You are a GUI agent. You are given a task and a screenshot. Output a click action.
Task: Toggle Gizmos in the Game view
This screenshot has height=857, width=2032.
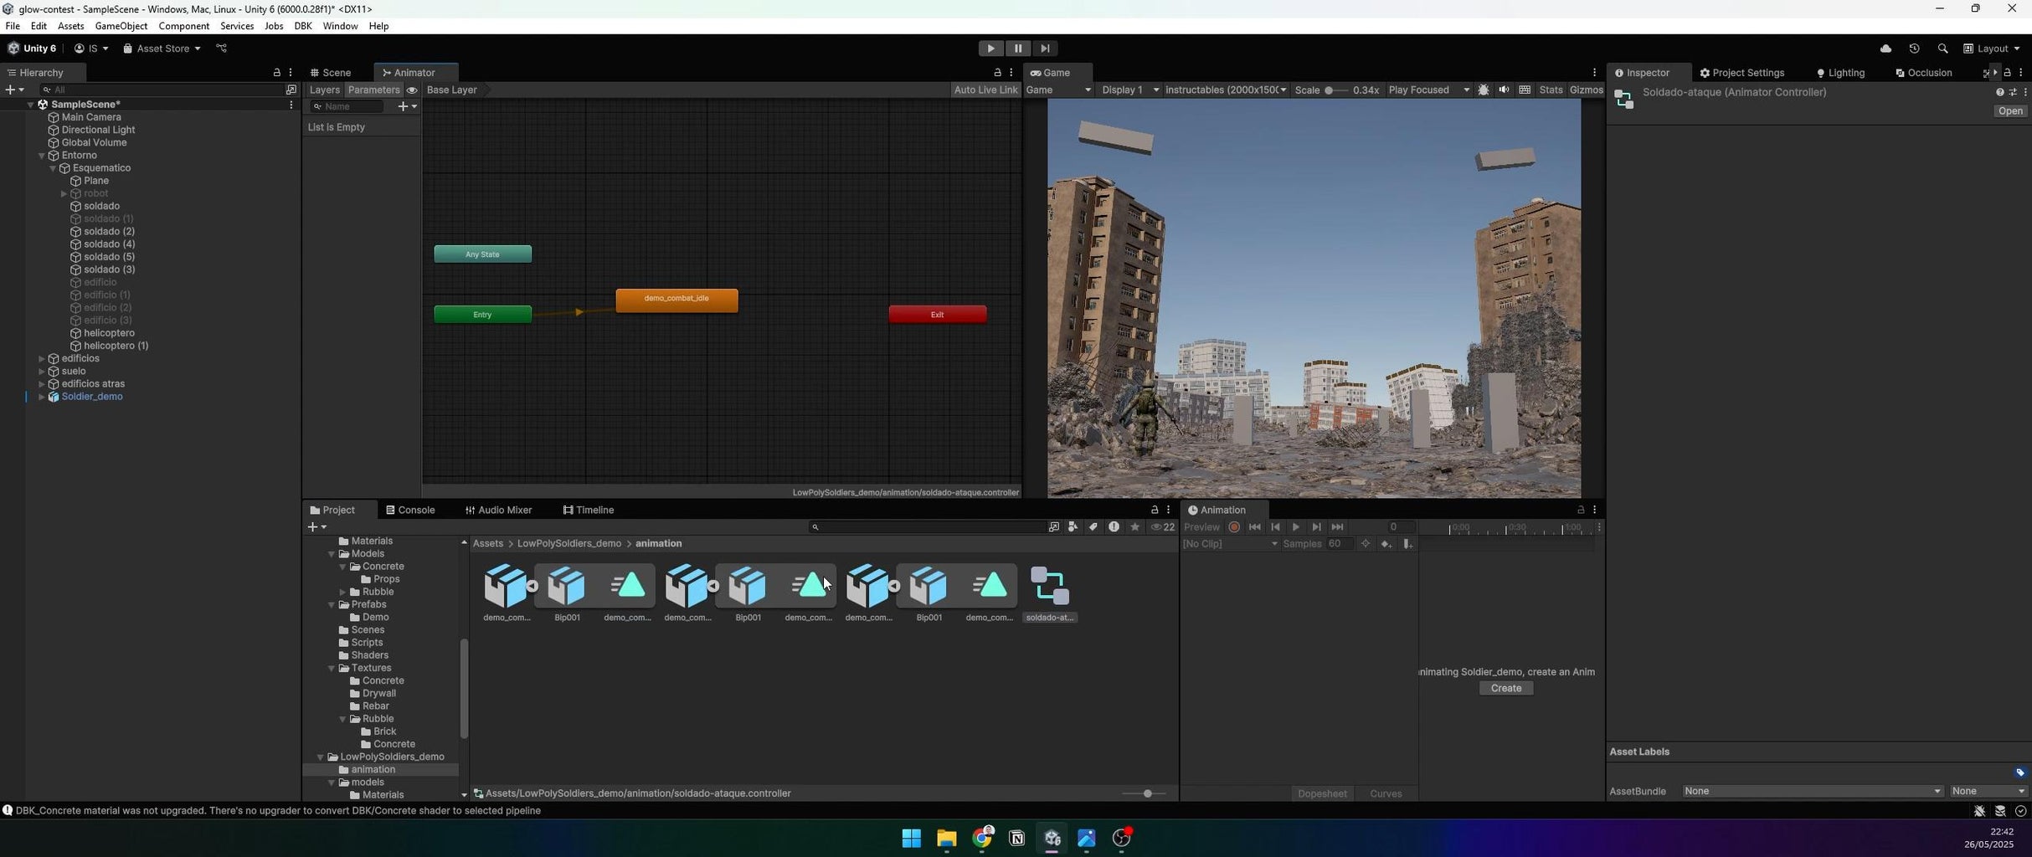pyautogui.click(x=1586, y=90)
